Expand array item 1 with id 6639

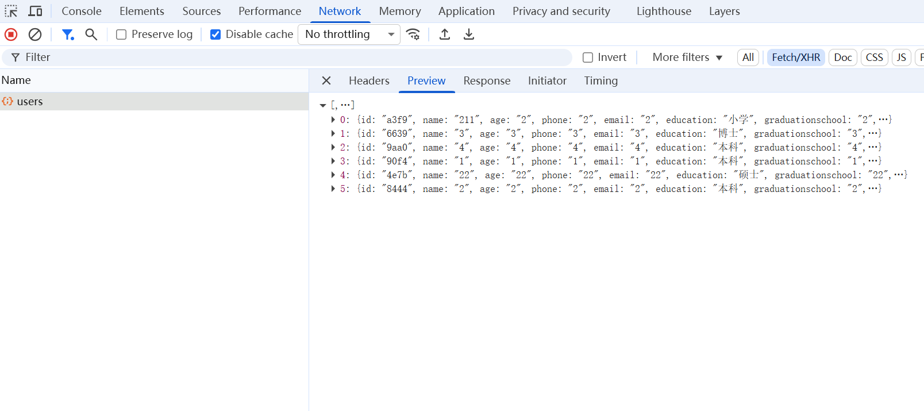tap(333, 133)
